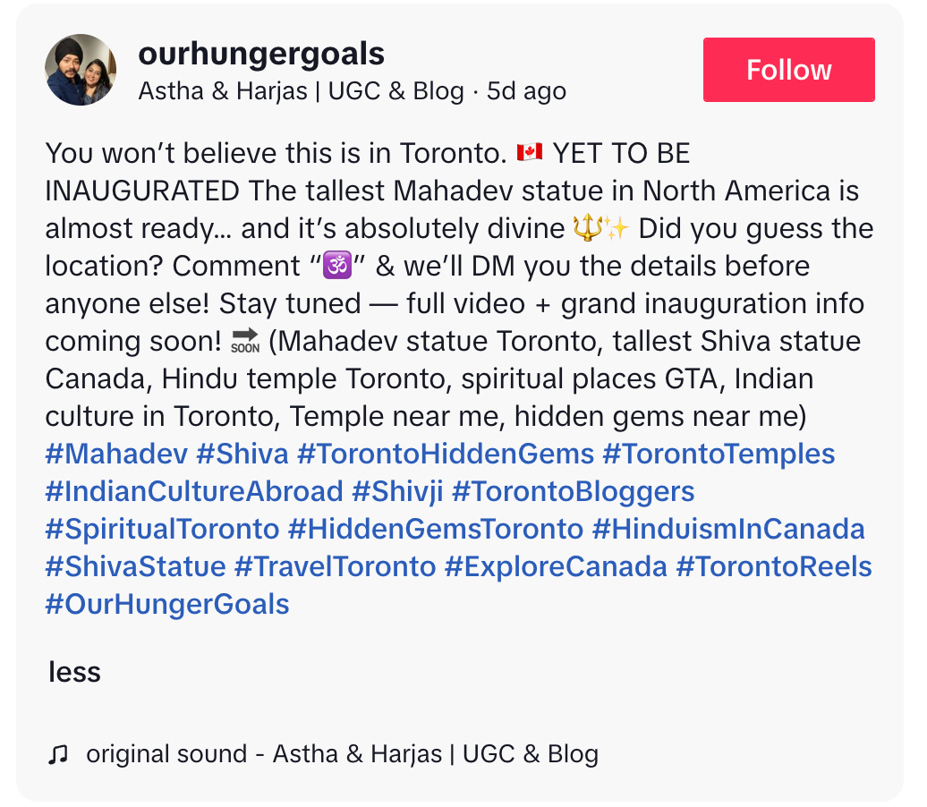The width and height of the screenshot is (927, 807).
Task: Select the #SpiritualToronto hashtag
Action: (163, 529)
